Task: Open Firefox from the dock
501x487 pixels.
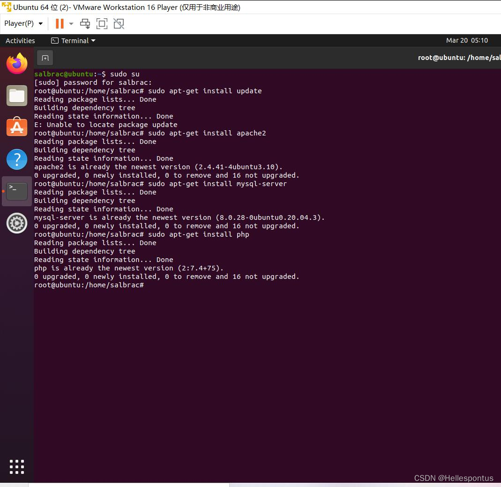Action: (x=17, y=63)
